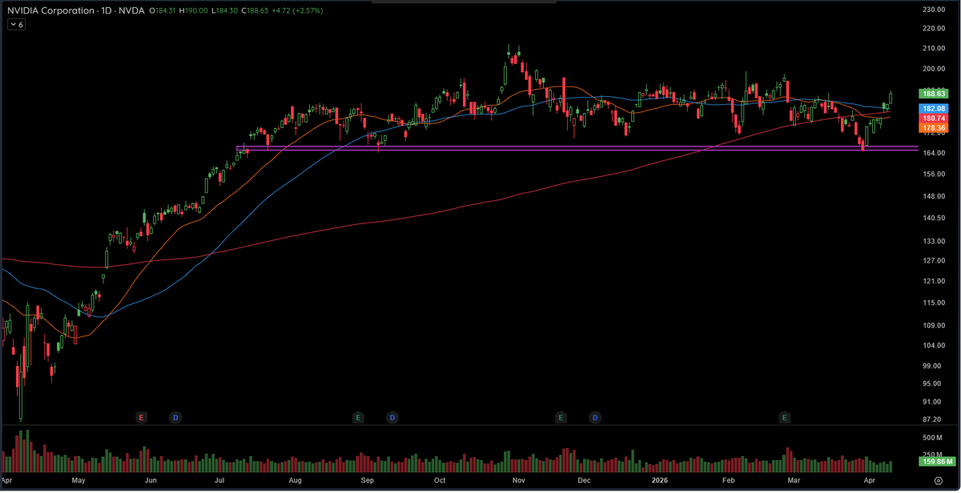Click the Nov label on time axis
Screen dimensions: 961x493
pos(518,483)
